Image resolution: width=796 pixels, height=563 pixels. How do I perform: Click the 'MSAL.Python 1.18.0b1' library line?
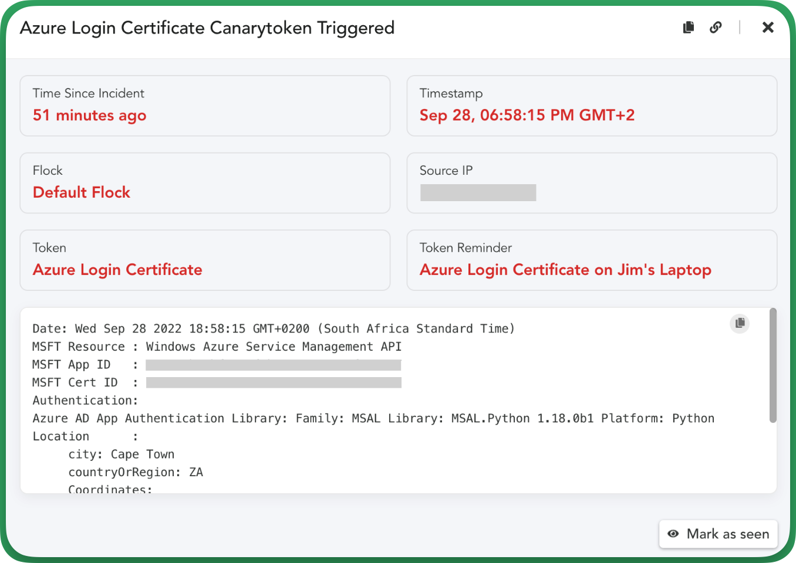(x=373, y=419)
